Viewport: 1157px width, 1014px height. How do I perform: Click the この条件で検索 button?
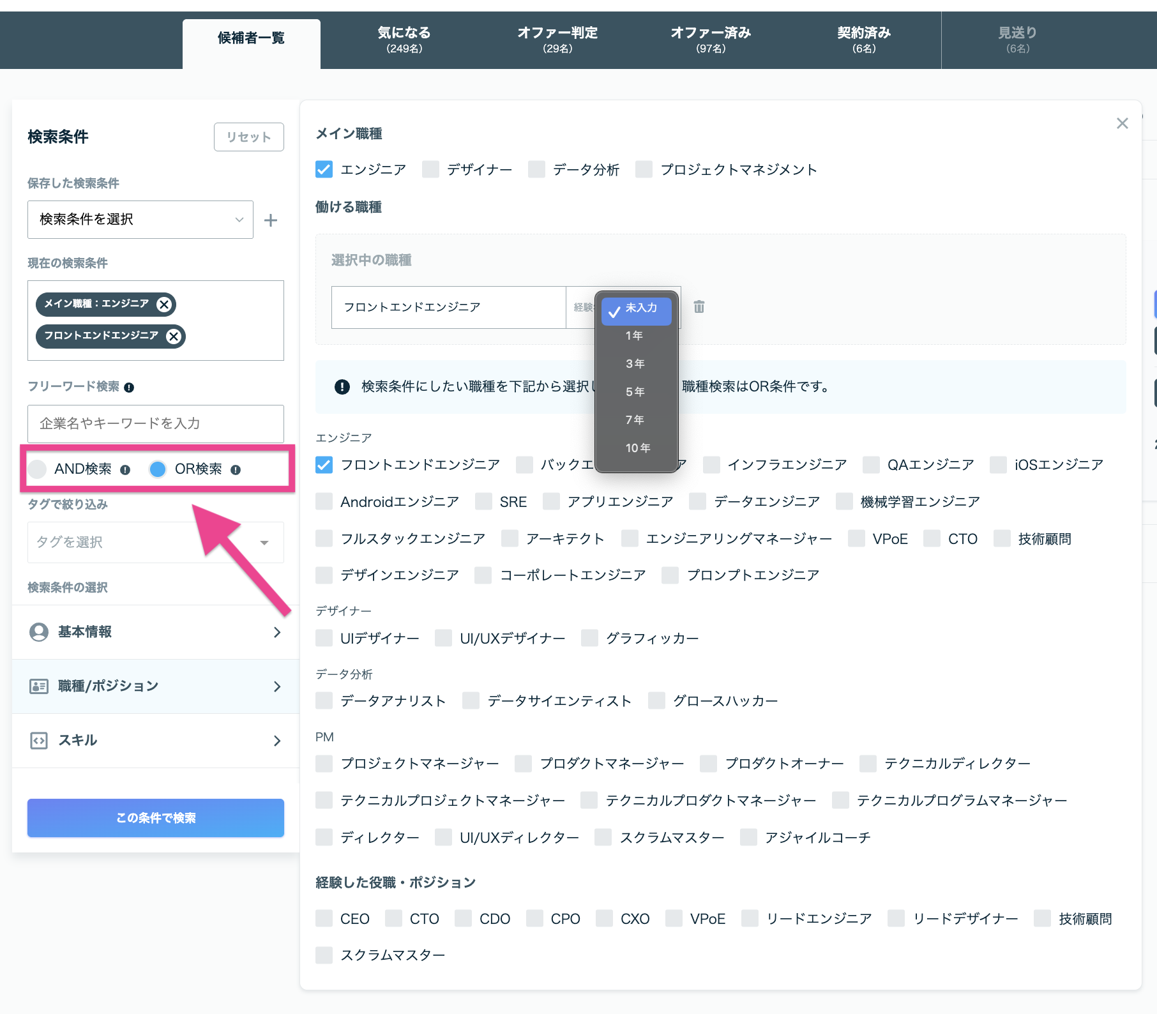click(x=156, y=818)
